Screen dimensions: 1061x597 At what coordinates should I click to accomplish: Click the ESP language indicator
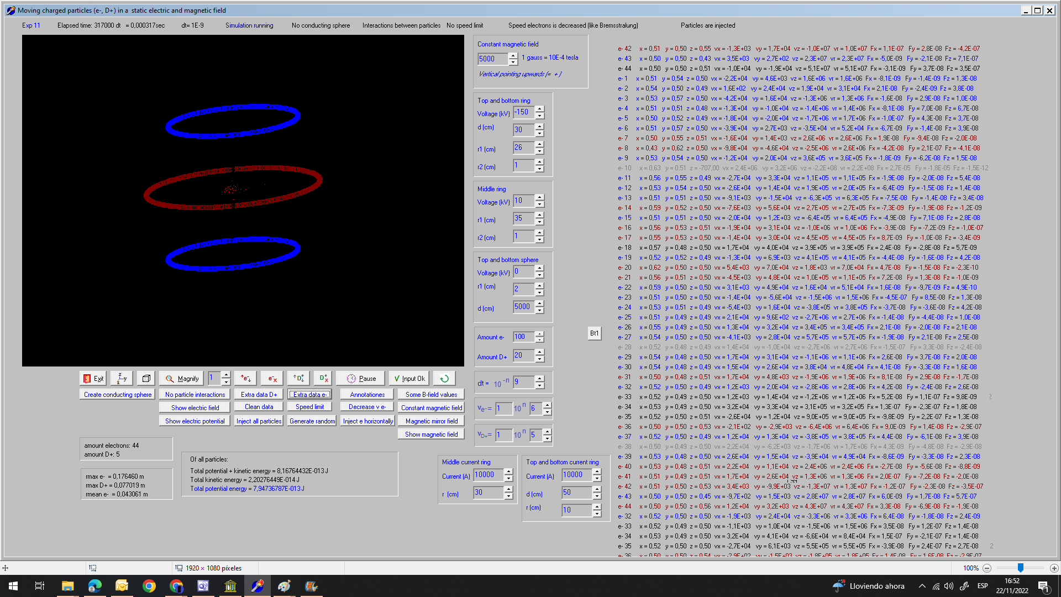pyautogui.click(x=983, y=586)
